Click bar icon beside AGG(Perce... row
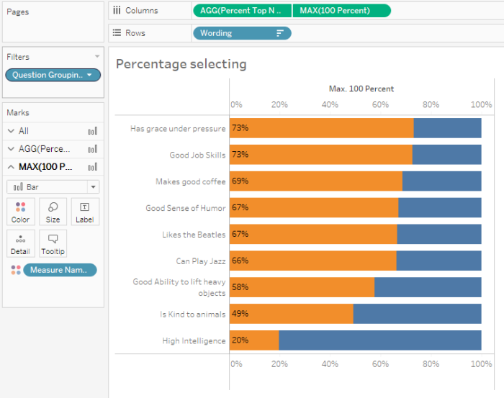This screenshot has height=398, width=504. [x=93, y=149]
